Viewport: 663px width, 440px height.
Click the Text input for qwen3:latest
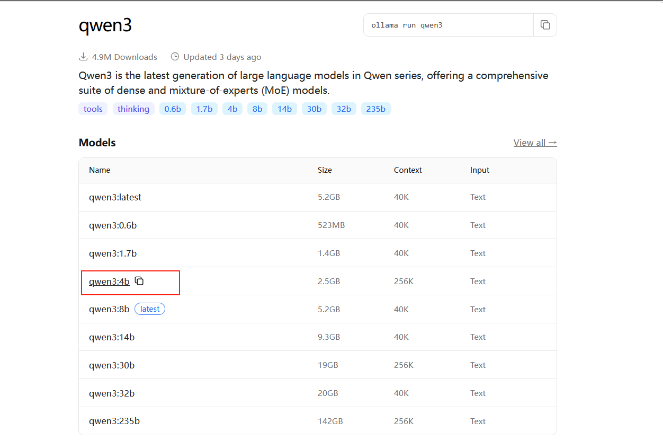[x=478, y=197]
